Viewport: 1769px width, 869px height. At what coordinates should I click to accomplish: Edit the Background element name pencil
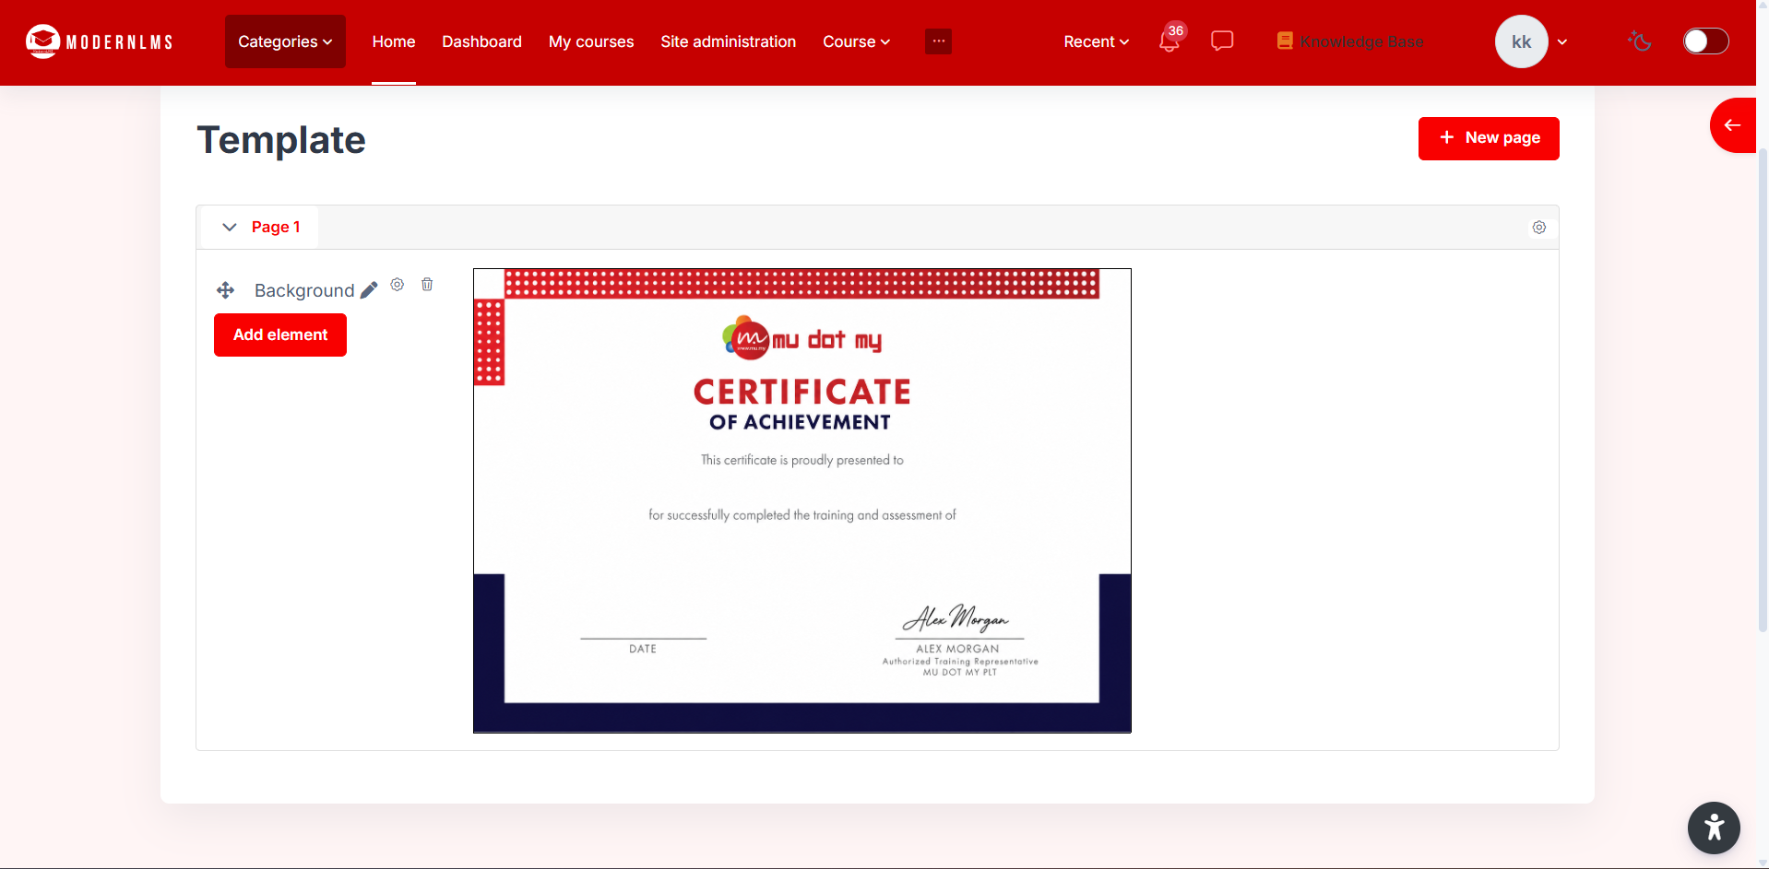pyautogui.click(x=369, y=290)
